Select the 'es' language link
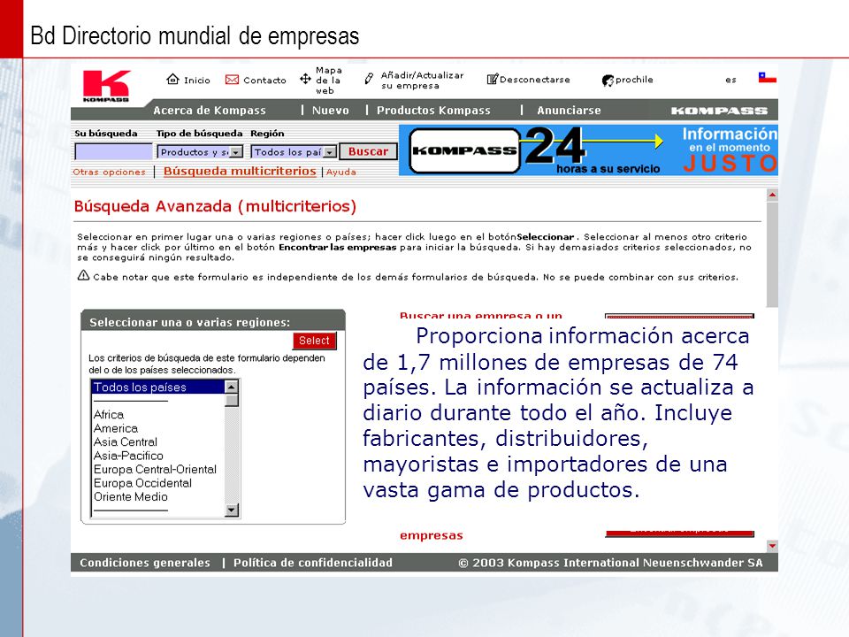 (x=731, y=80)
